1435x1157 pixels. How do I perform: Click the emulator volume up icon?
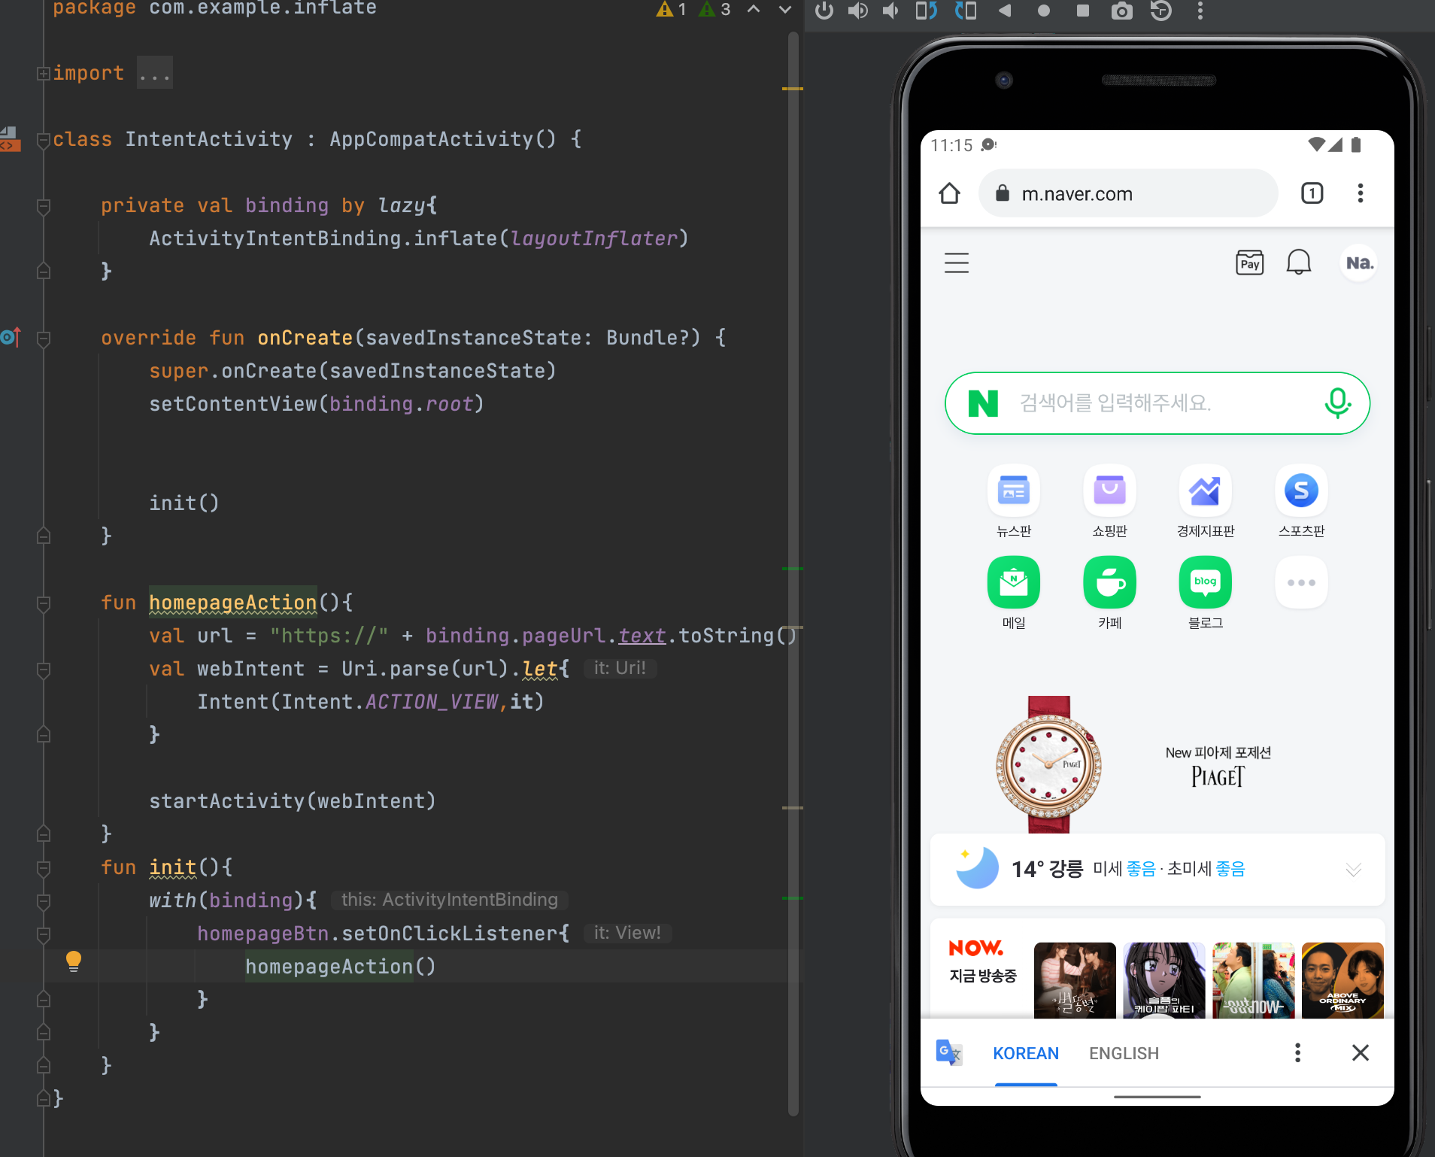(858, 11)
